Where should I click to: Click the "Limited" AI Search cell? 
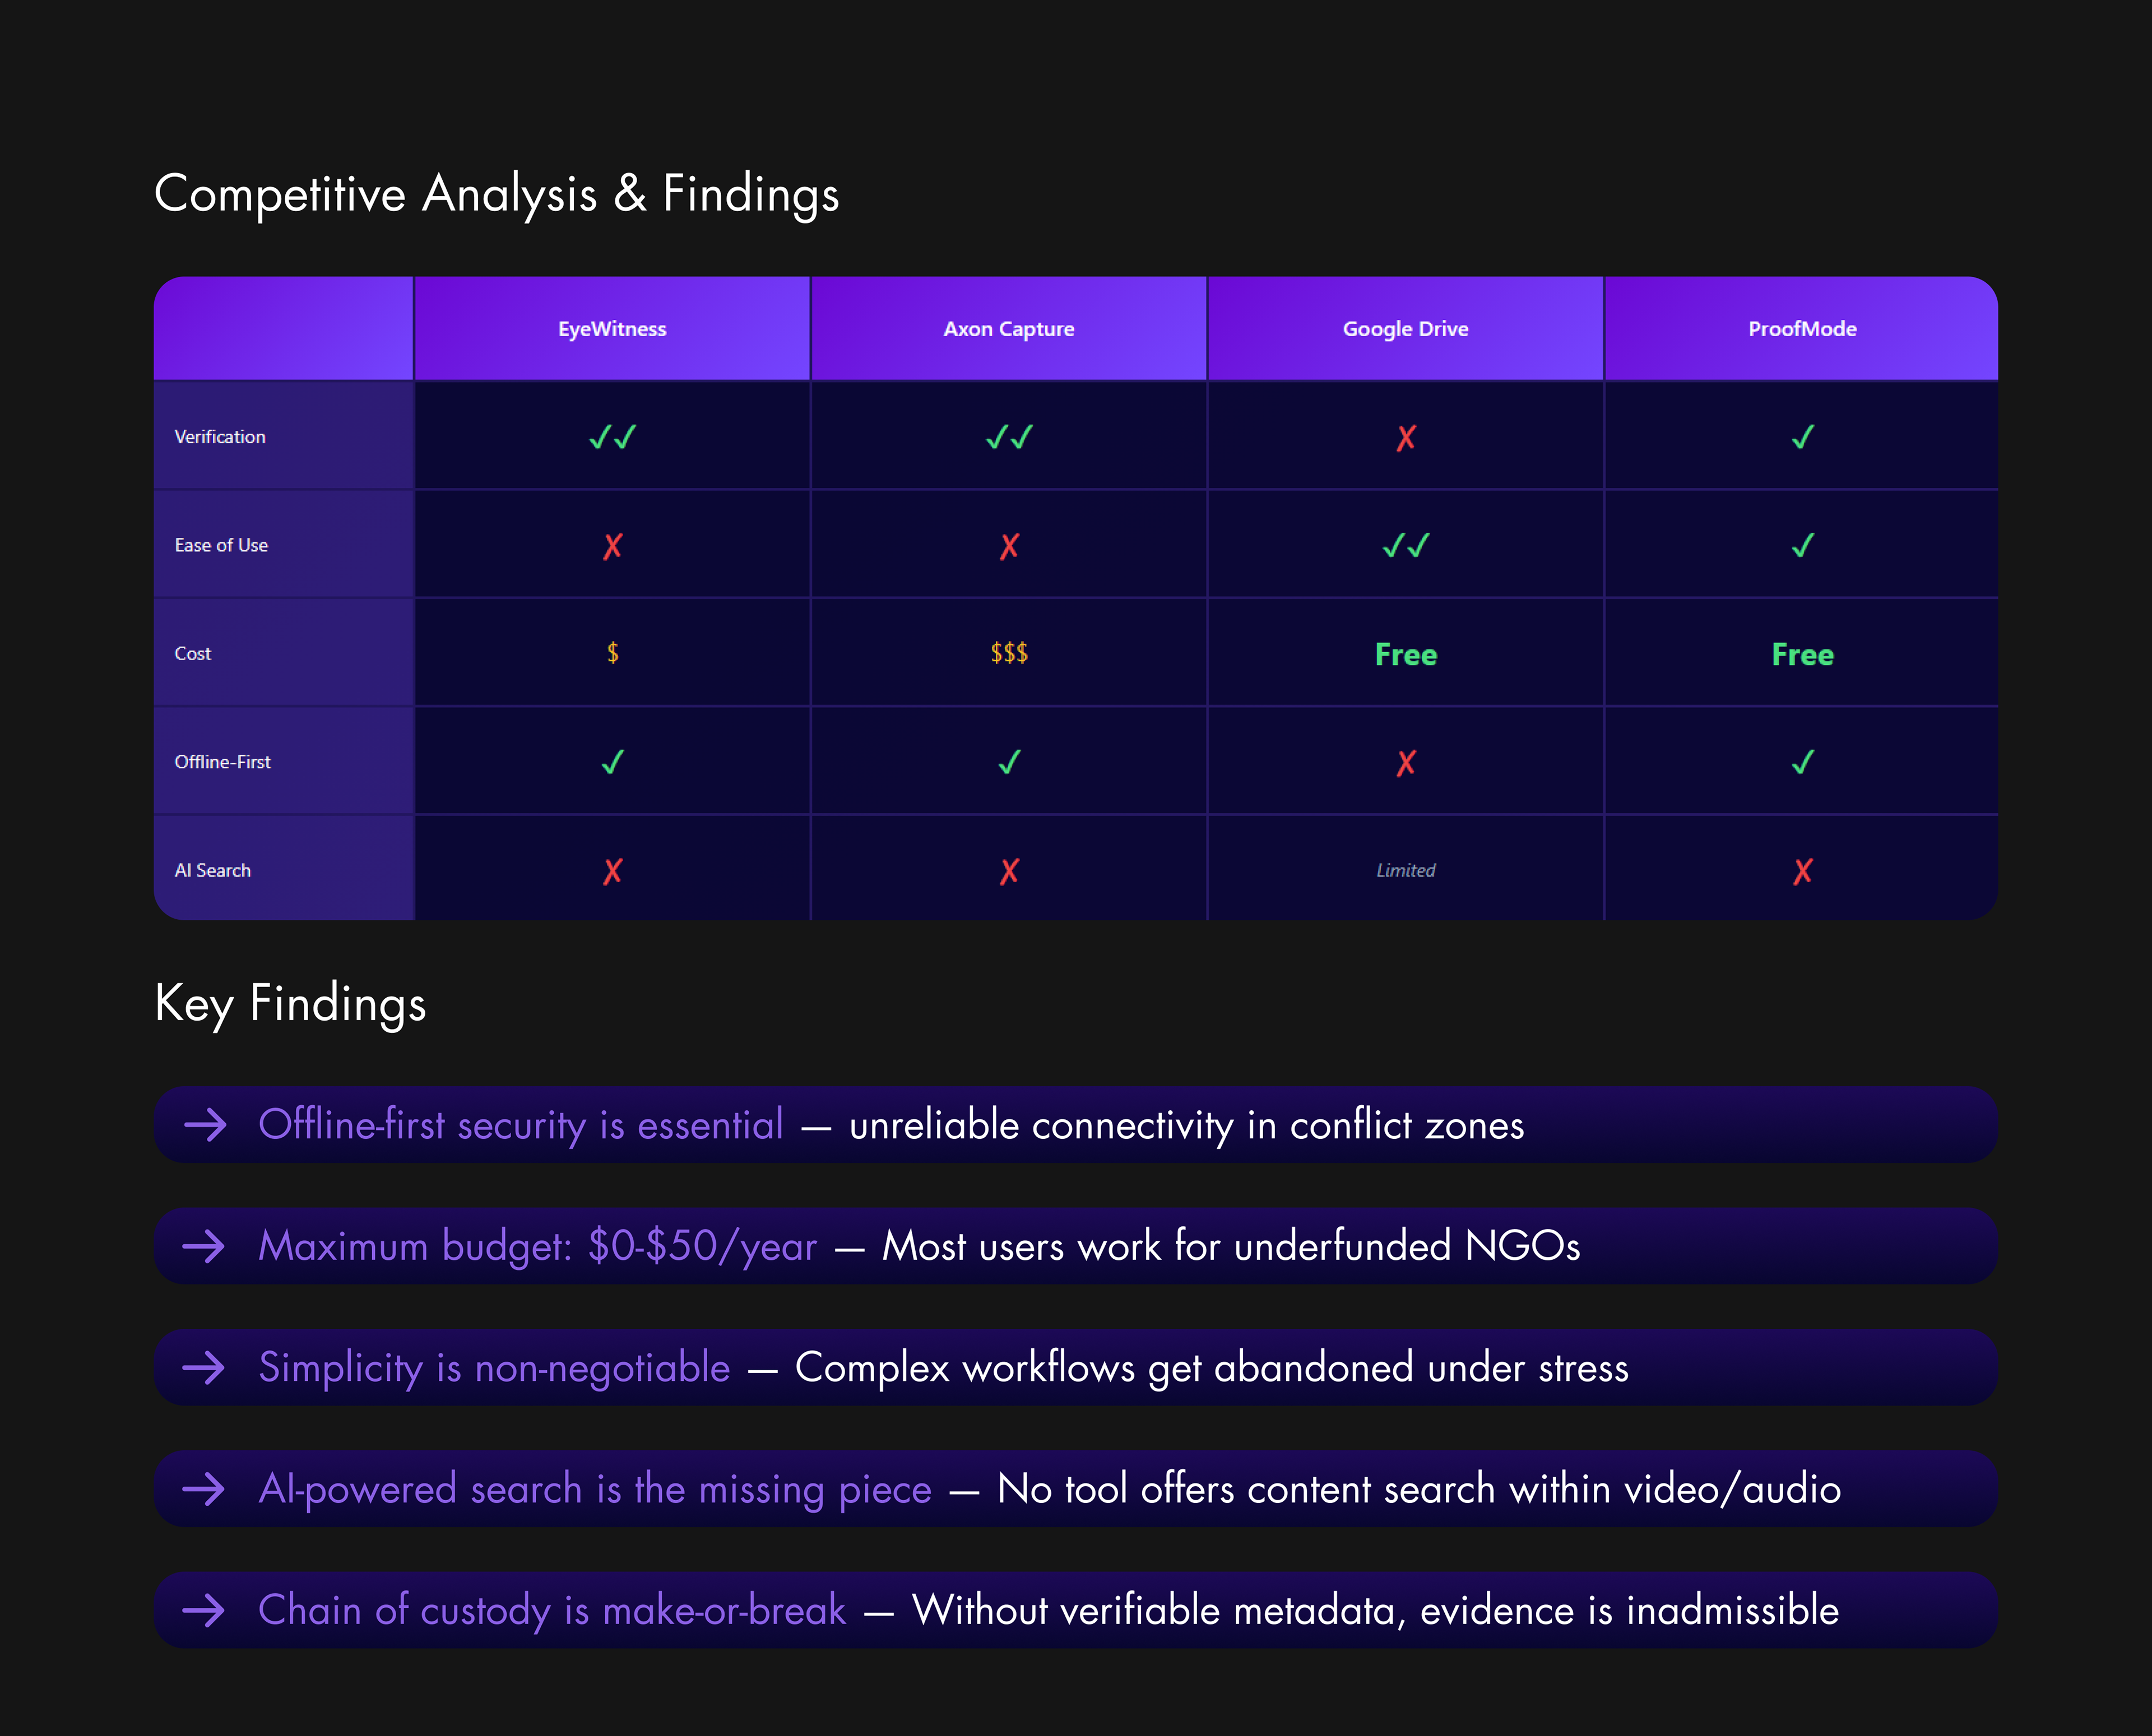pyautogui.click(x=1406, y=871)
